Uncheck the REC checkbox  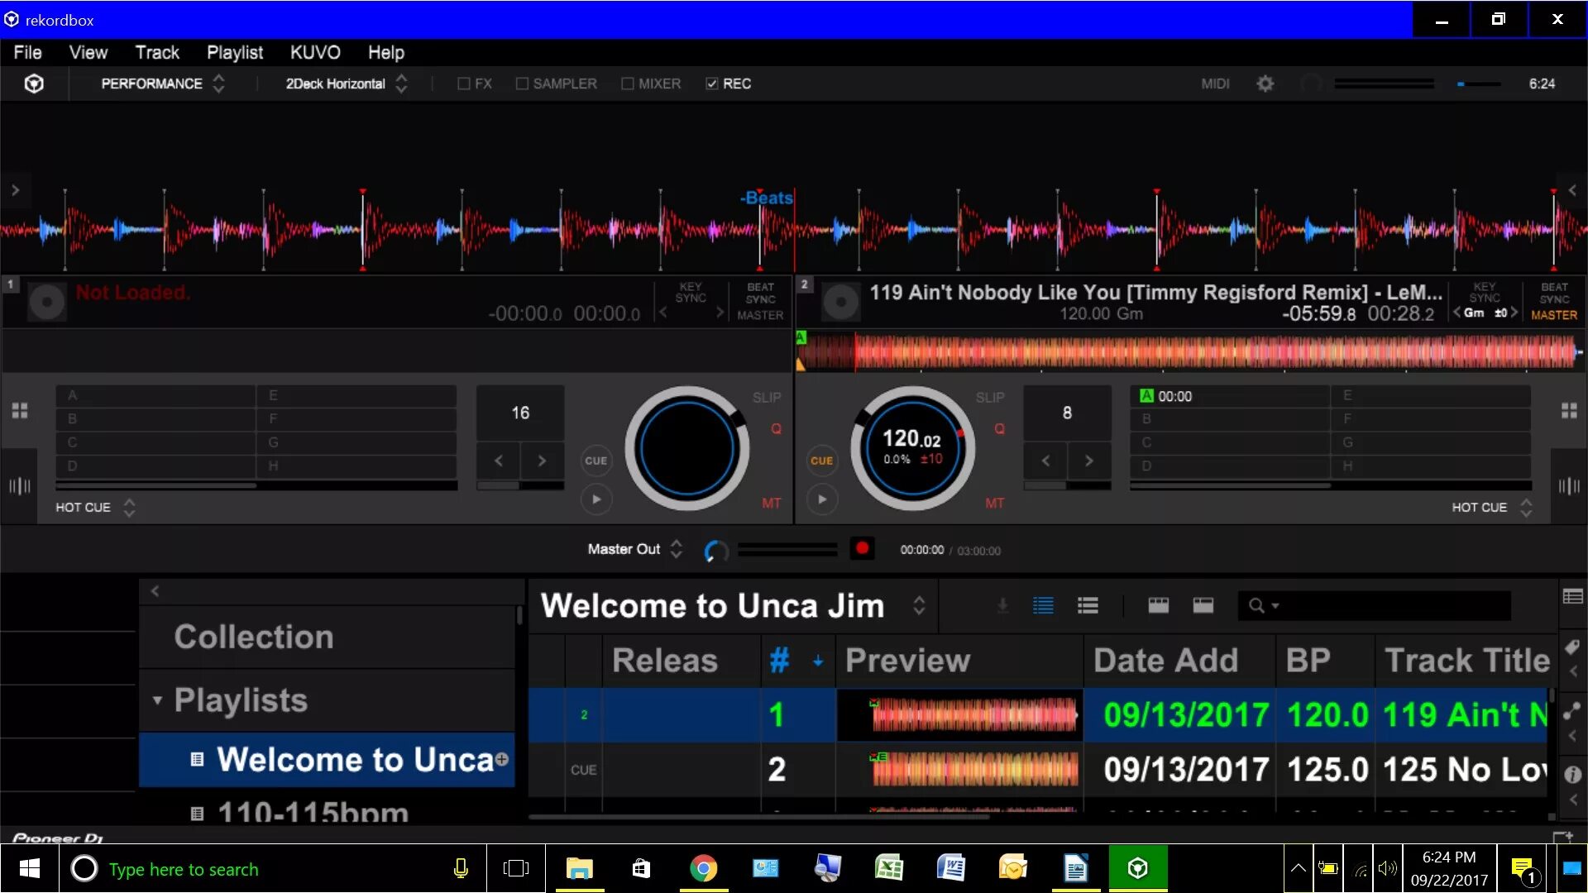tap(711, 84)
